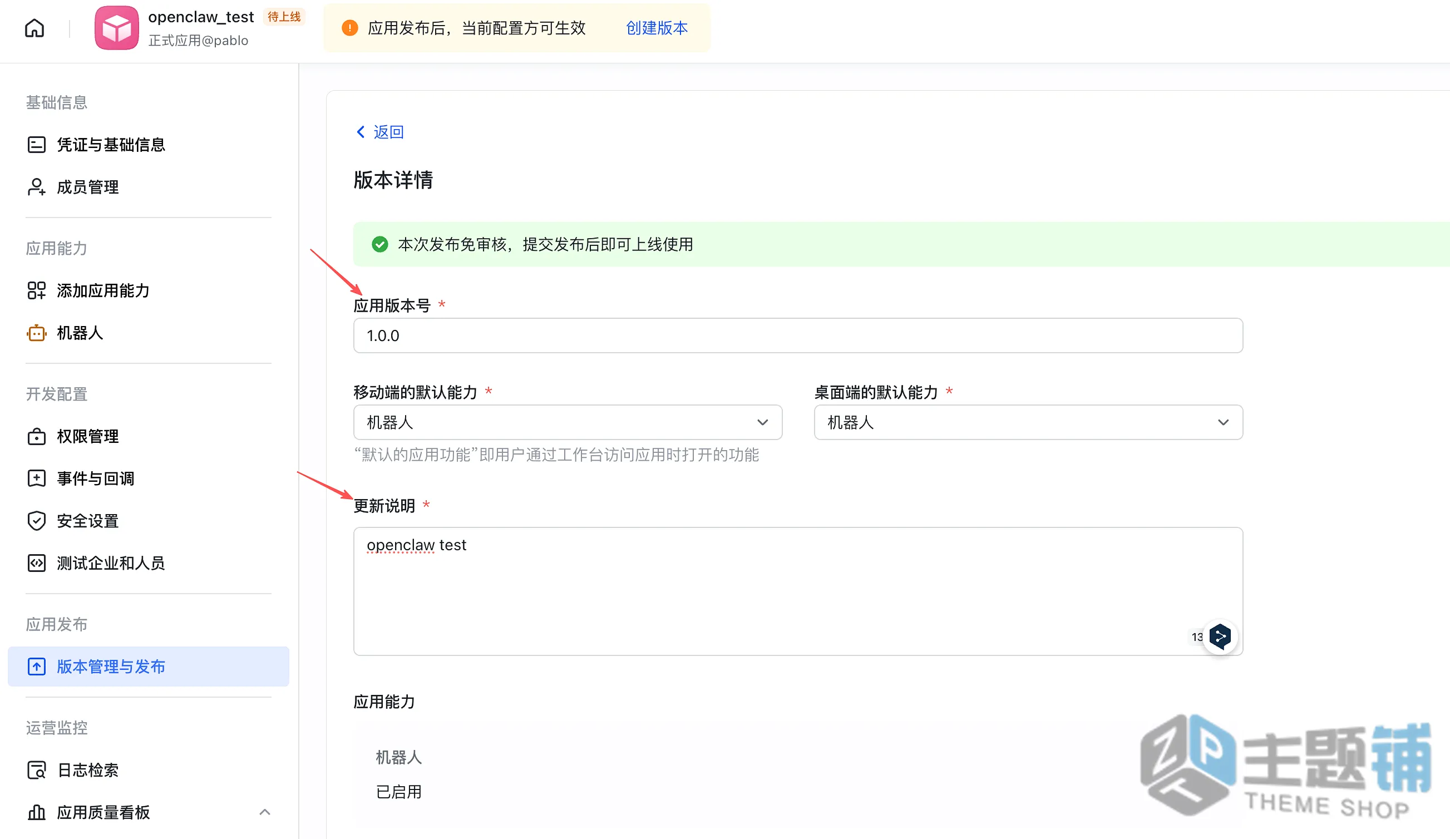The image size is (1450, 839).
Task: Click the 应用质量看板 chart icon
Action: point(36,812)
